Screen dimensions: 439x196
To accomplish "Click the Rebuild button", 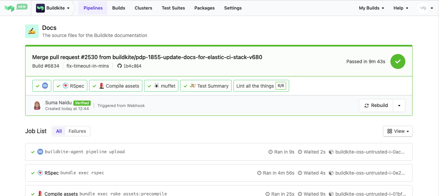I will tap(375, 105).
